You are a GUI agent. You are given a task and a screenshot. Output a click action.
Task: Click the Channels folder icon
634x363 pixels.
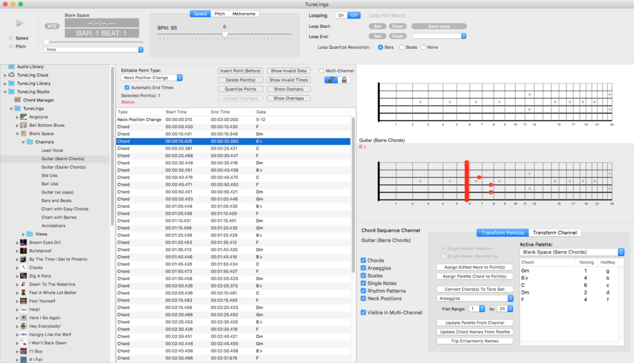pos(30,142)
